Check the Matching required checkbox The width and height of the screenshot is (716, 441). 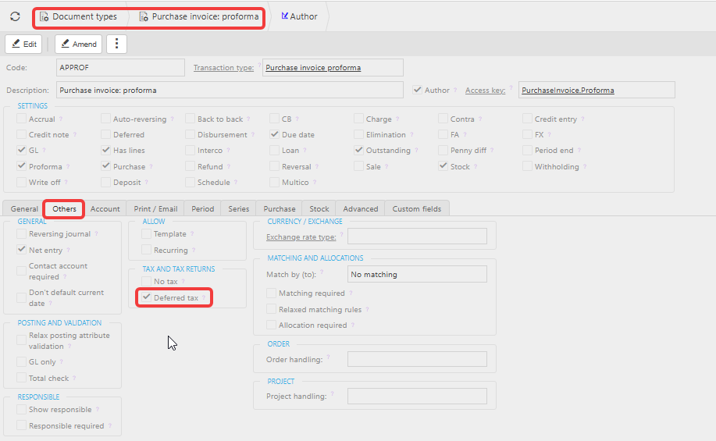pyautogui.click(x=271, y=293)
